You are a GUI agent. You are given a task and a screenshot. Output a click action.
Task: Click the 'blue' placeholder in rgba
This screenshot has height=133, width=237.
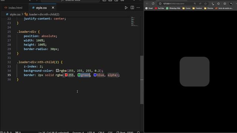[x=100, y=75]
